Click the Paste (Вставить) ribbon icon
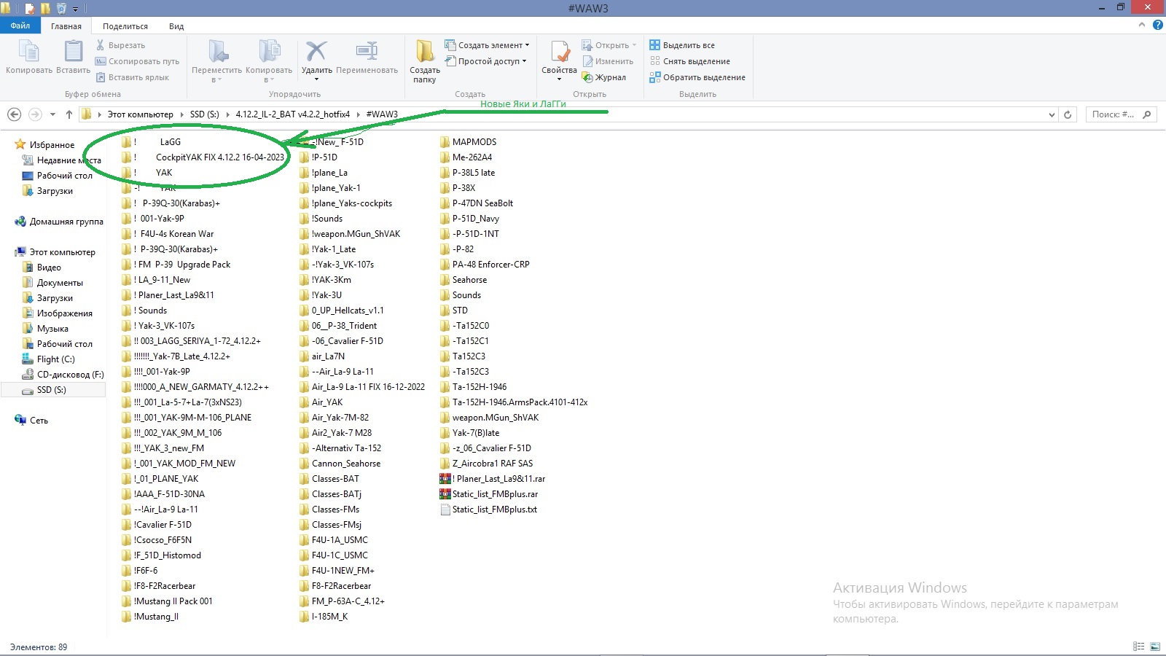Image resolution: width=1166 pixels, height=656 pixels. [x=73, y=52]
